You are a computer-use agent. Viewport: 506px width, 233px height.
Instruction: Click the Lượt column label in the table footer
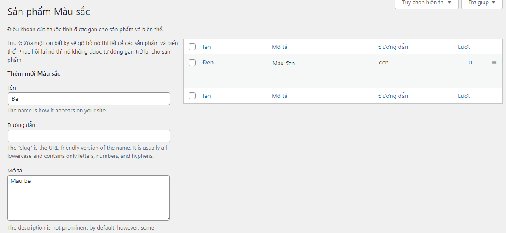[463, 96]
